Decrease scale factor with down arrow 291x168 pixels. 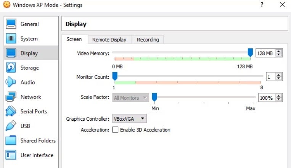pos(278,99)
